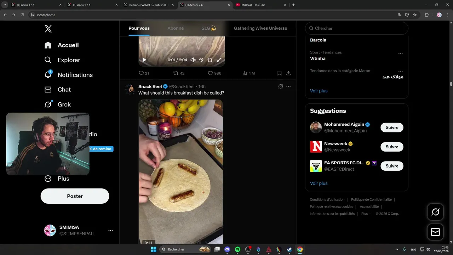Follow Newsweek
Image resolution: width=453 pixels, height=255 pixels.
pyautogui.click(x=392, y=147)
